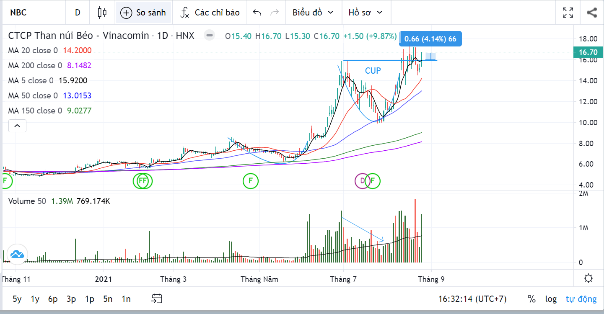The width and height of the screenshot is (604, 314).
Task: Select the 5y time range
Action: (x=17, y=299)
